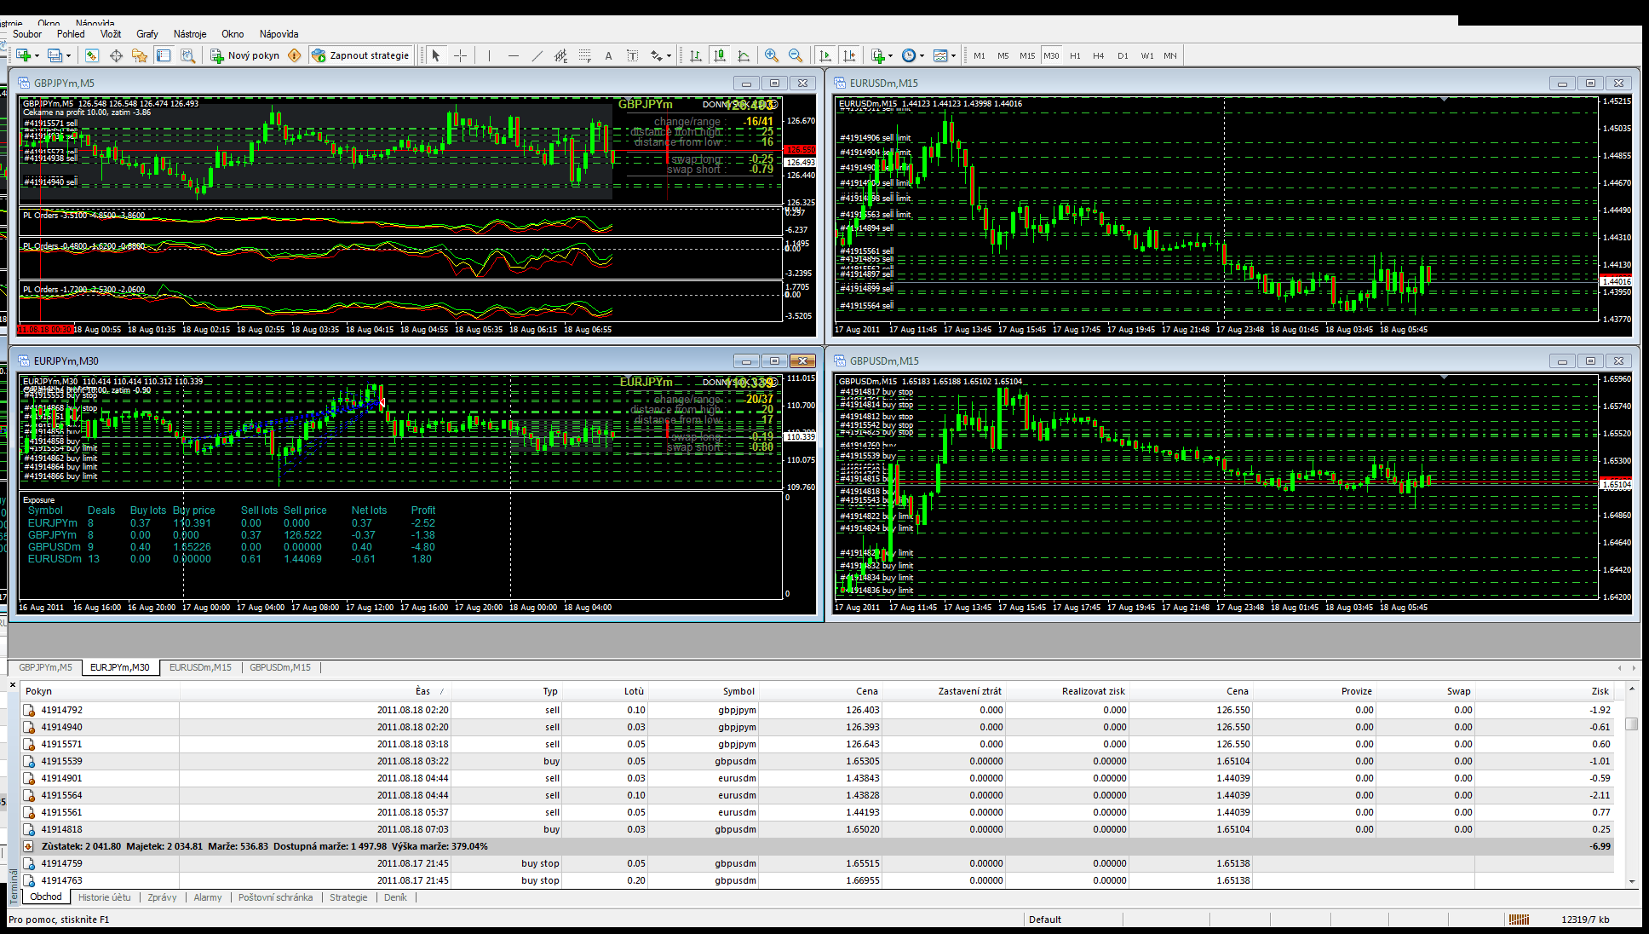Select the crosshair cursor tool
This screenshot has height=934, width=1649.
point(460,55)
